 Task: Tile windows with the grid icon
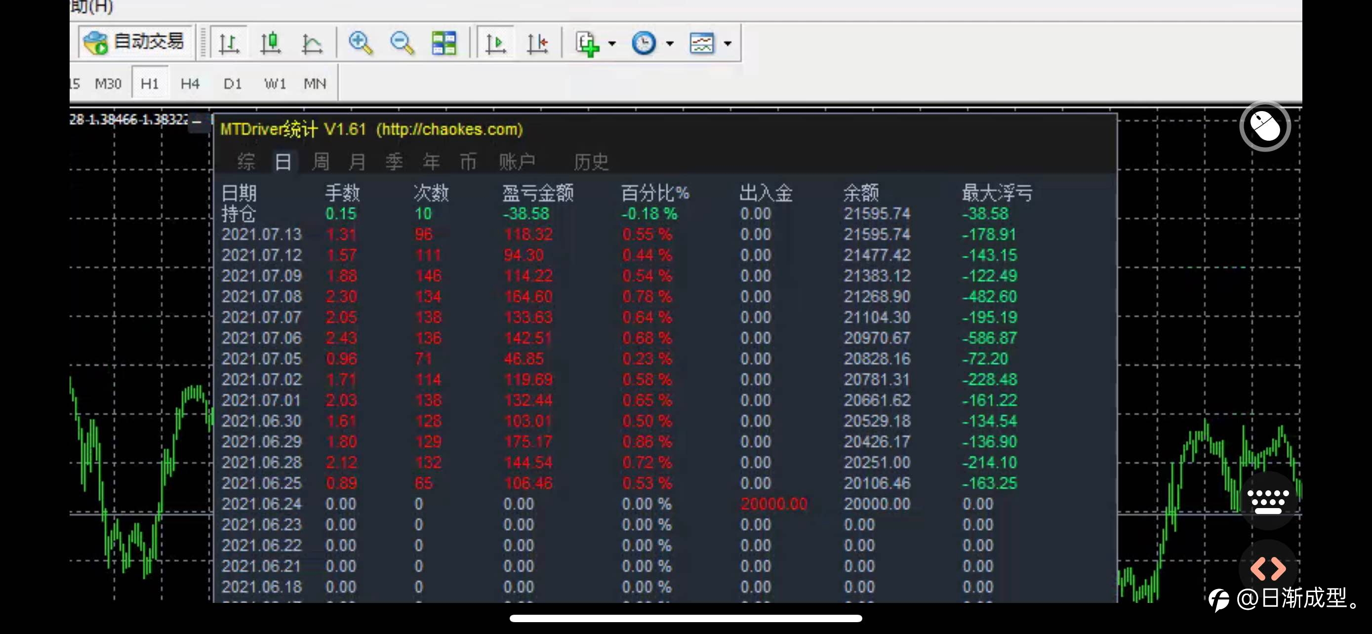pyautogui.click(x=444, y=42)
